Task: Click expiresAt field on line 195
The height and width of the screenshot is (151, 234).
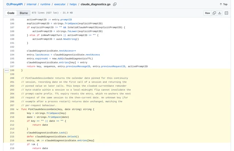Action: [41, 58]
